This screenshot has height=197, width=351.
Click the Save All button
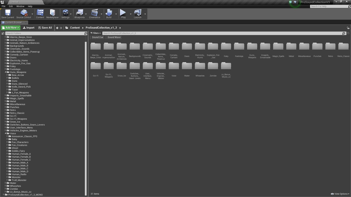pyautogui.click(x=45, y=28)
